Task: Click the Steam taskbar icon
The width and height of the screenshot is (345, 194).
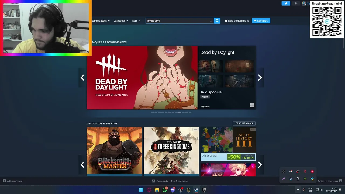Action: [x=196, y=190]
